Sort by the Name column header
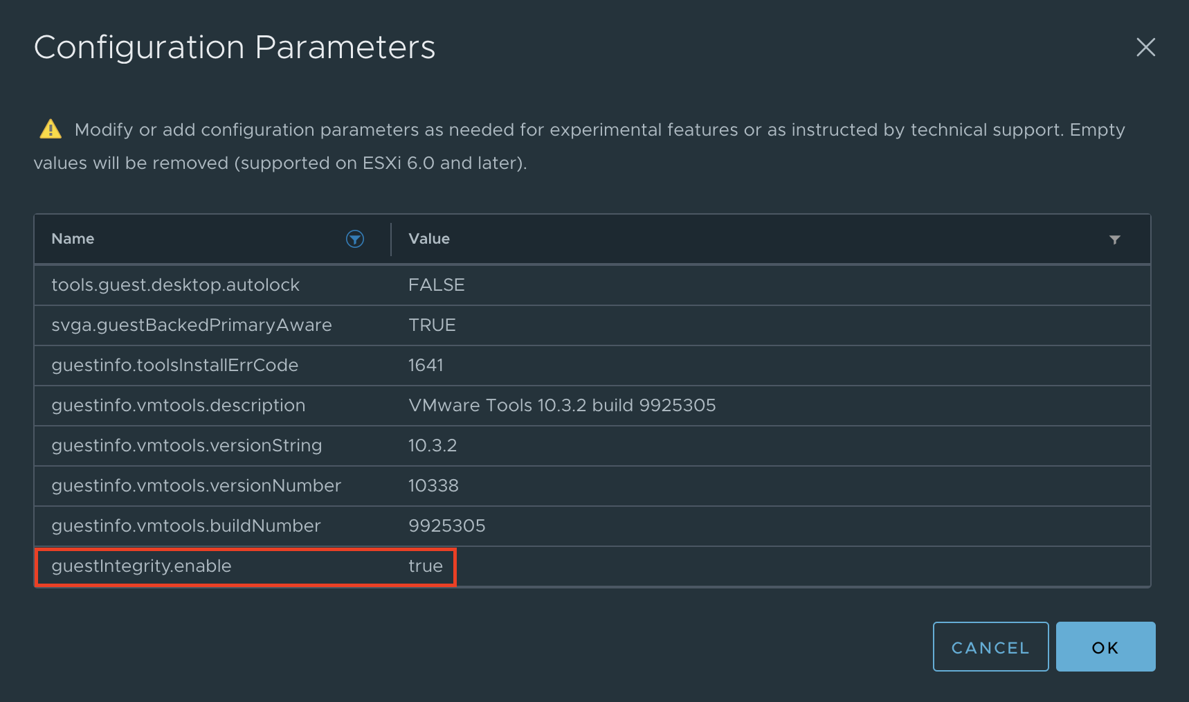The height and width of the screenshot is (702, 1189). point(73,239)
